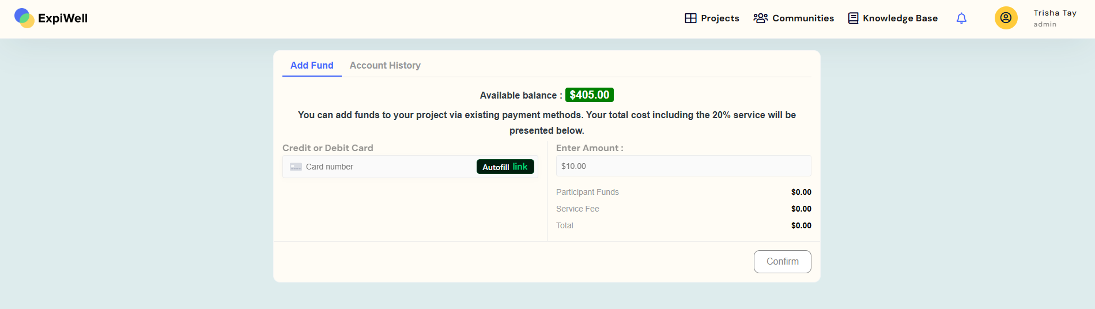Click the ExpiWell brand name text
The image size is (1095, 309).
63,18
